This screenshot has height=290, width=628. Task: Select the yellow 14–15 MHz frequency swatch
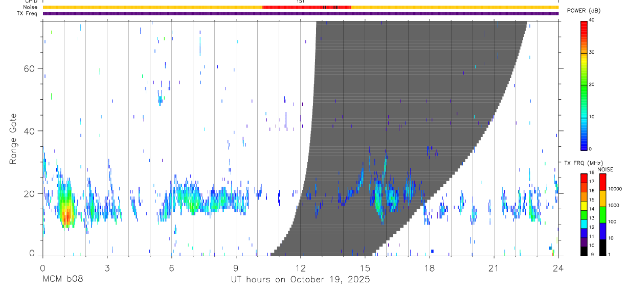point(584,206)
